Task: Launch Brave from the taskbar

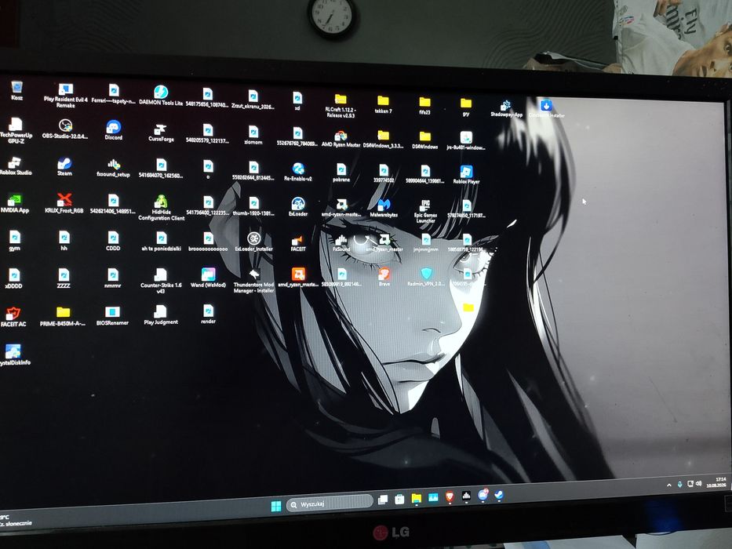Action: 450,496
